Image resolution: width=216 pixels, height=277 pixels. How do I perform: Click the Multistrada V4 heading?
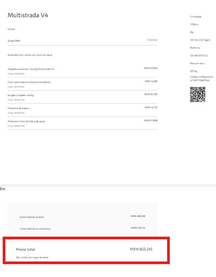click(28, 15)
